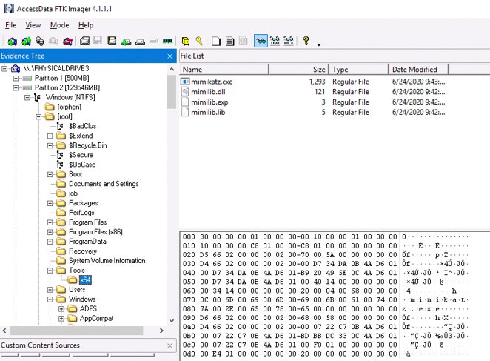Select the $BadClus entry in tree
490x361 pixels.
[82, 126]
